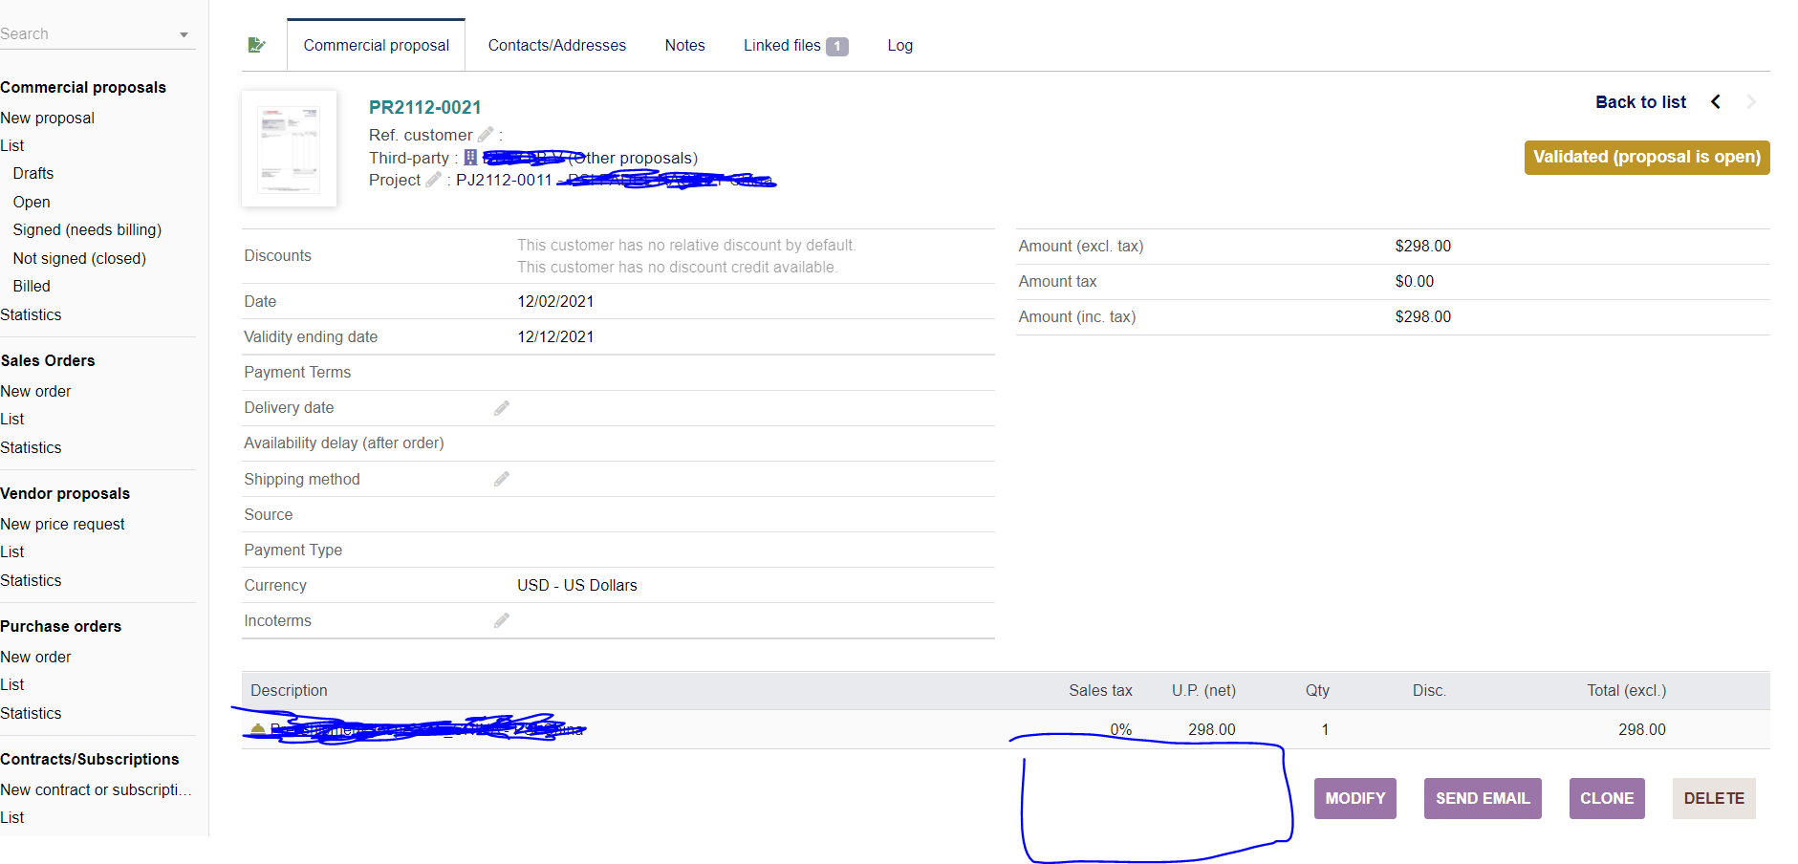Click the third-party building icon
This screenshot has width=1798, height=864.
(x=470, y=158)
